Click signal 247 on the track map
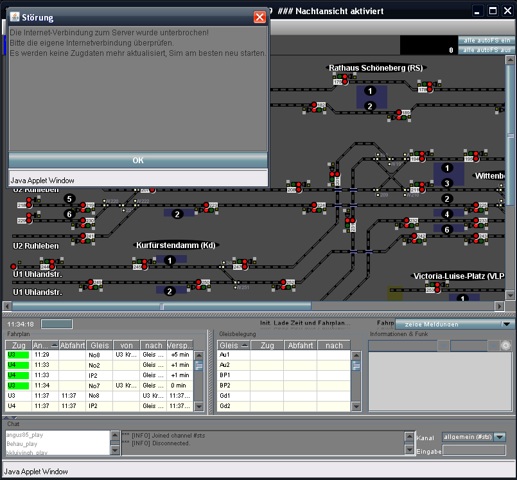Image resolution: width=517 pixels, height=480 pixels. click(244, 264)
